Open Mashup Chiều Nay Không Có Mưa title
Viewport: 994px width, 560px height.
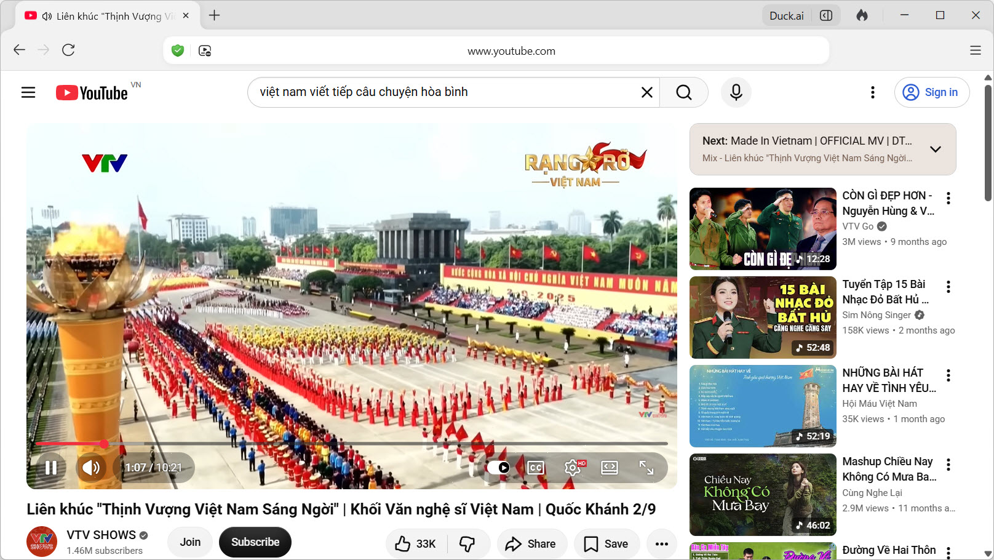tap(889, 469)
